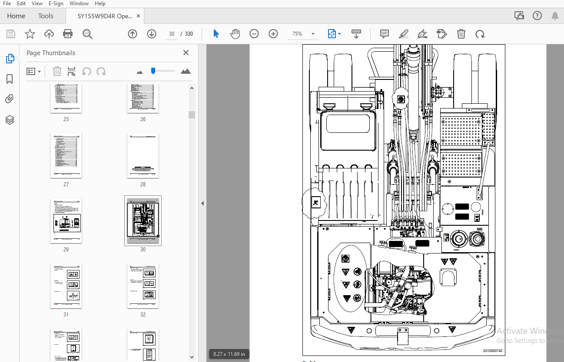Select page 27 thumbnail
The width and height of the screenshot is (564, 362).
[66, 155]
